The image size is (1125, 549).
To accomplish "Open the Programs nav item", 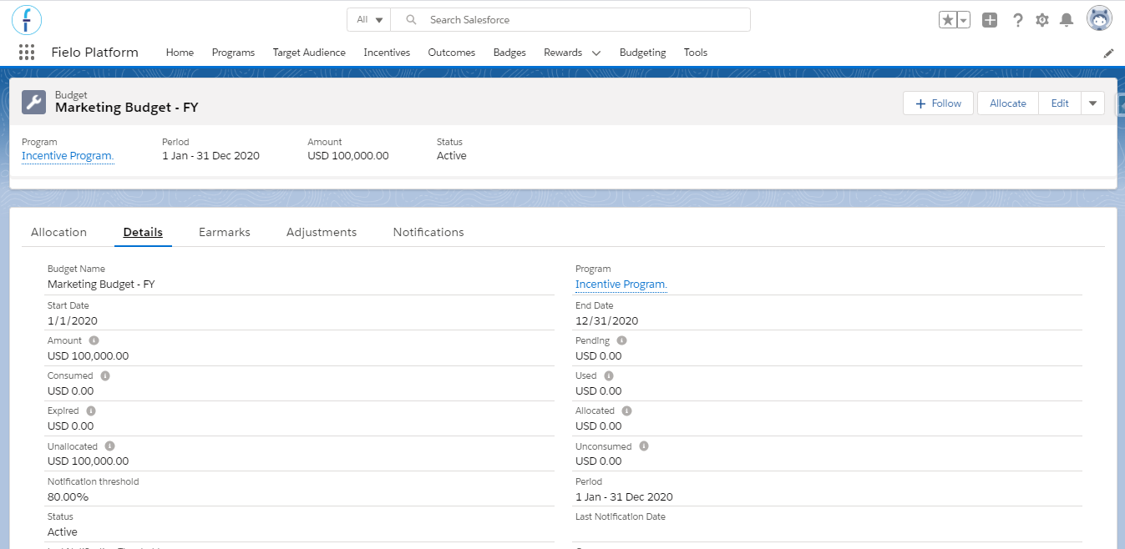I will [233, 53].
